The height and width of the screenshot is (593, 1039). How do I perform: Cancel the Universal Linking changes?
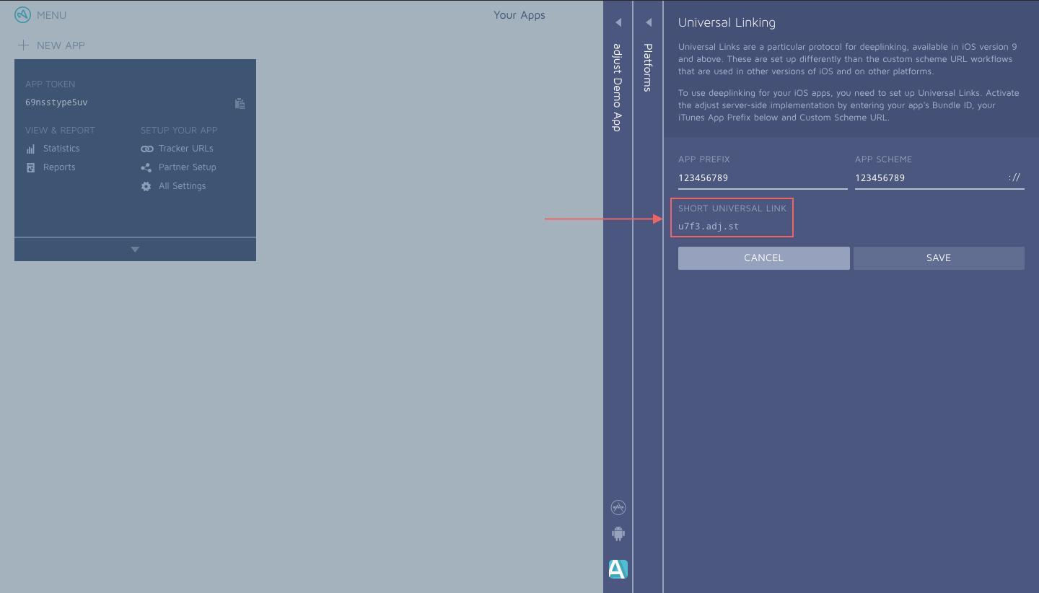763,258
